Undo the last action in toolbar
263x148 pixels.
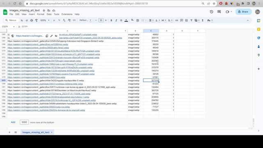[22, 20]
